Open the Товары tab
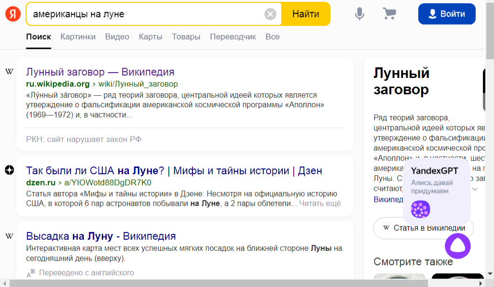The width and height of the screenshot is (494, 287). 186,37
